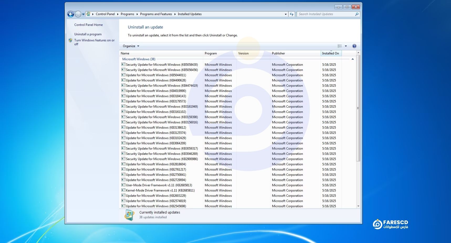Expand arrow after Control Panel breadcrumb
Image resolution: width=451 pixels, height=243 pixels.
click(118, 14)
